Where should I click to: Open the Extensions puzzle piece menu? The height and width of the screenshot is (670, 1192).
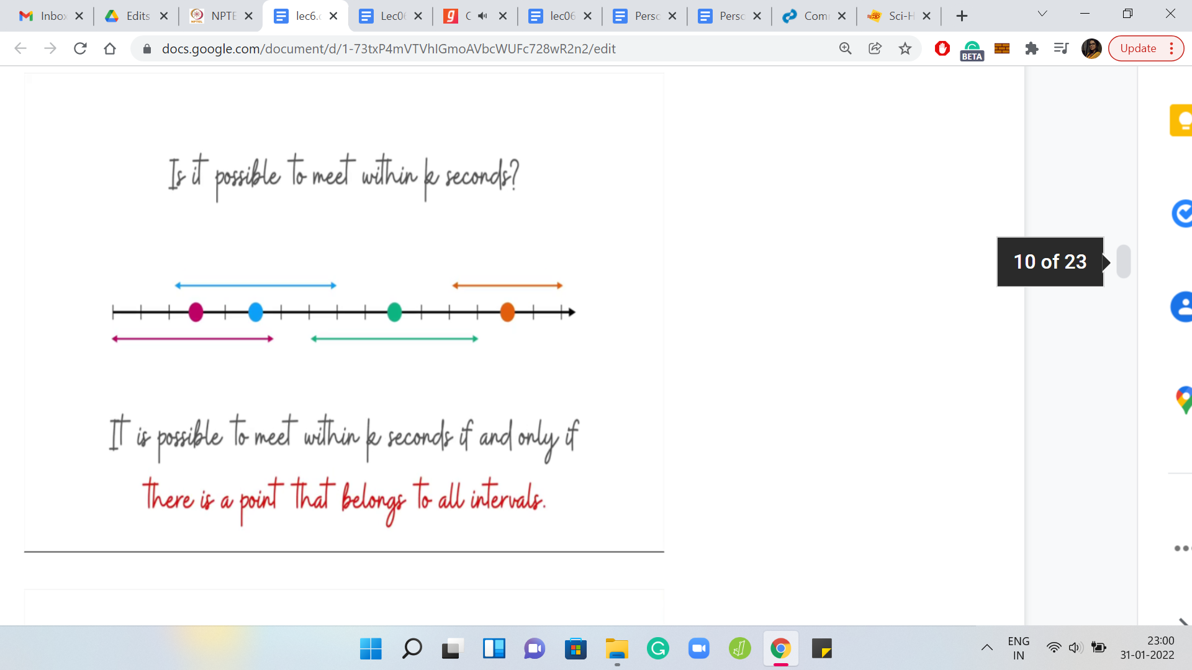[1031, 48]
